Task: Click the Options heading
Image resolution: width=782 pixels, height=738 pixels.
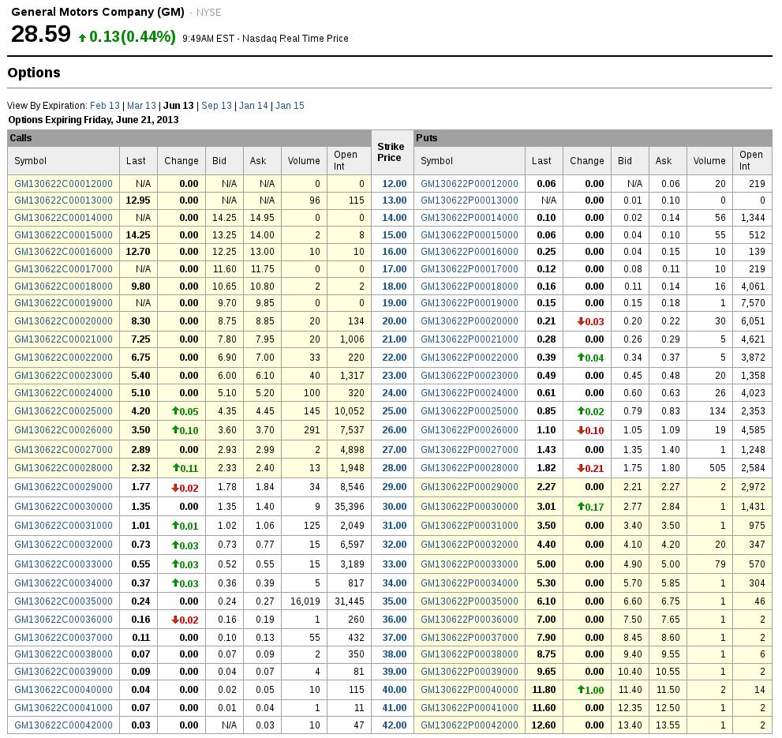Action: 34,73
